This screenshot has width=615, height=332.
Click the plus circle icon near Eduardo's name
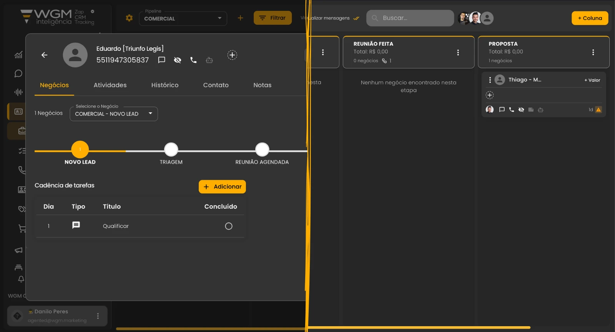[x=232, y=55]
